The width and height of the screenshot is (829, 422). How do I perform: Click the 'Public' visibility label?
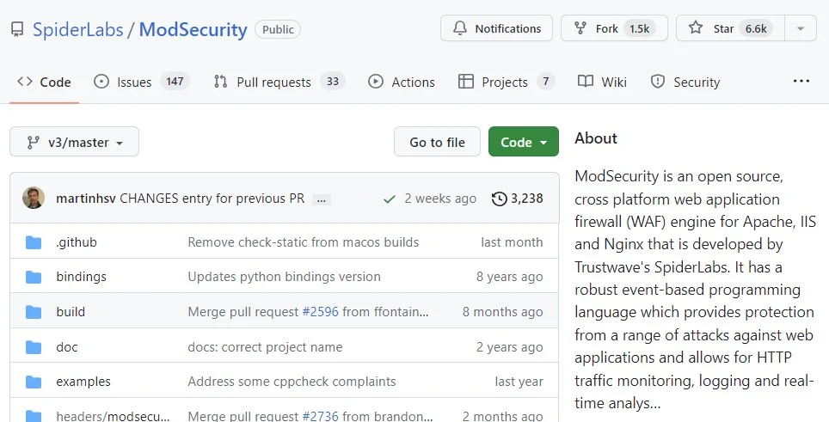click(278, 29)
